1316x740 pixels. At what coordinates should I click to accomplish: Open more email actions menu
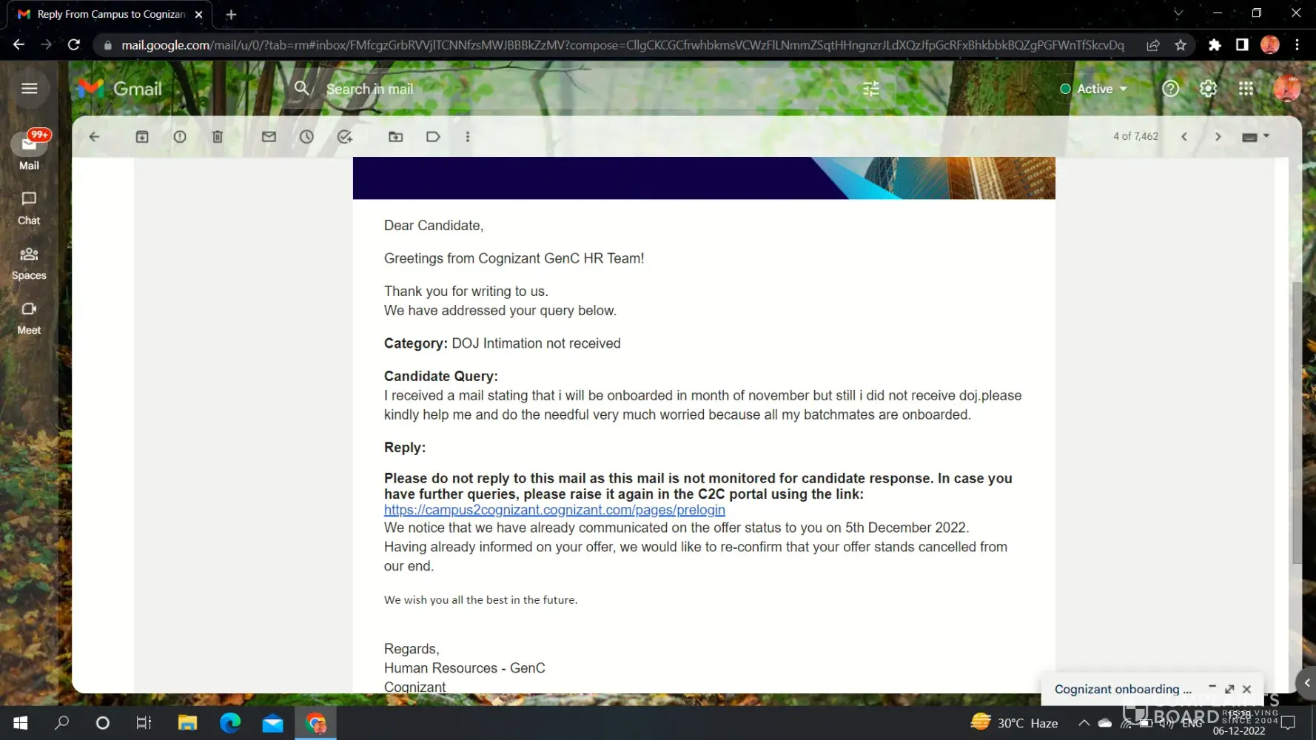[468, 137]
